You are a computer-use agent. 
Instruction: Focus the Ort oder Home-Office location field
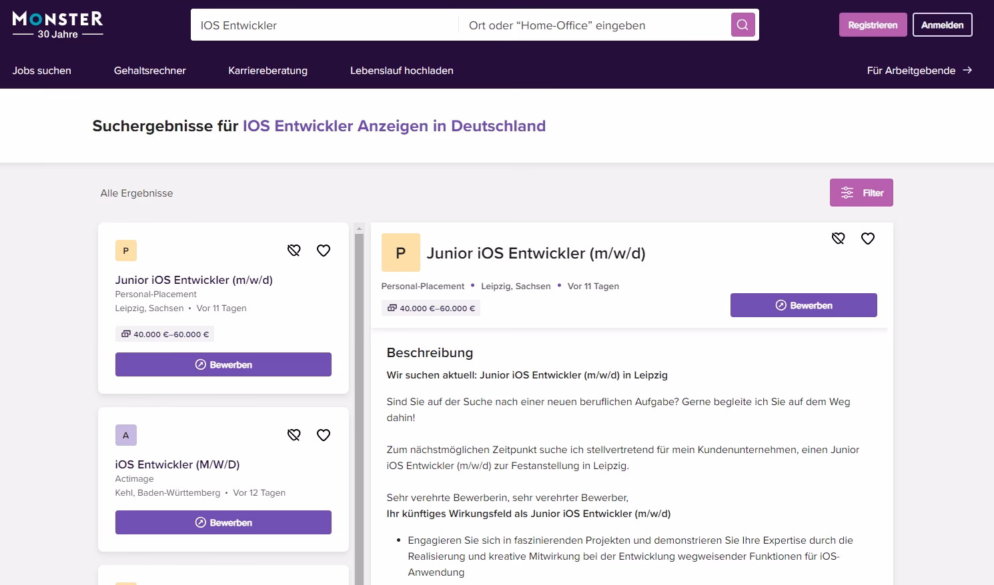click(x=594, y=25)
